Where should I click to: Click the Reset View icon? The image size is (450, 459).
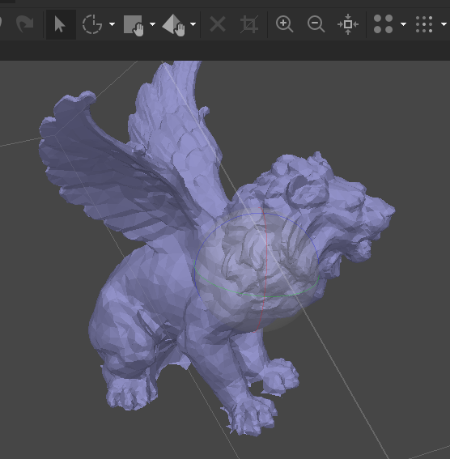click(x=348, y=24)
